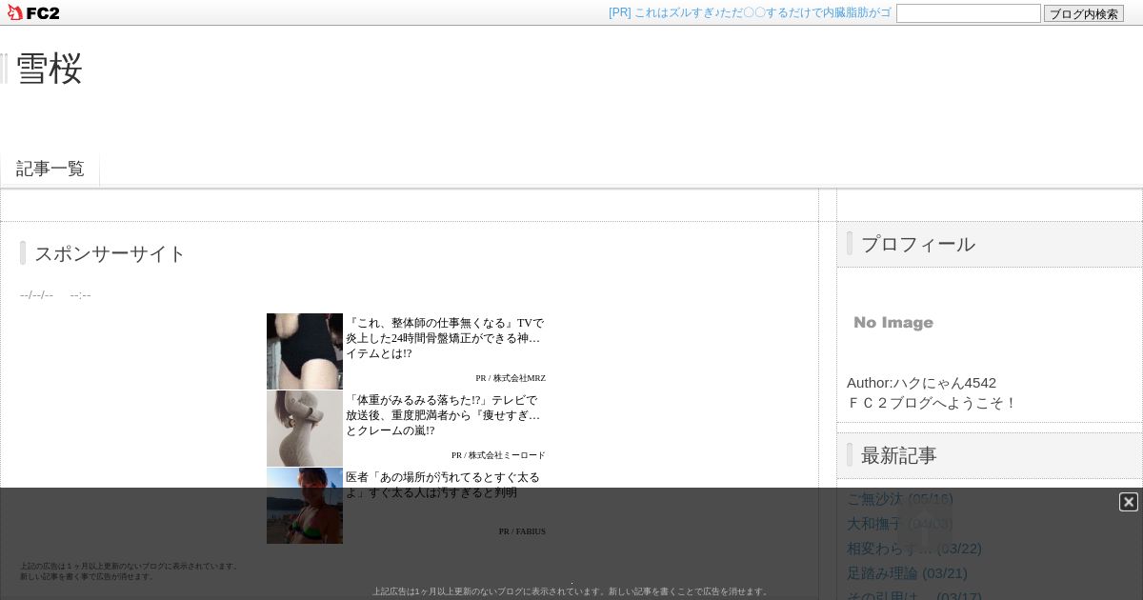Screen dimensions: 1143x600
Task: Click the 最新記事 section heading
Action: [899, 455]
